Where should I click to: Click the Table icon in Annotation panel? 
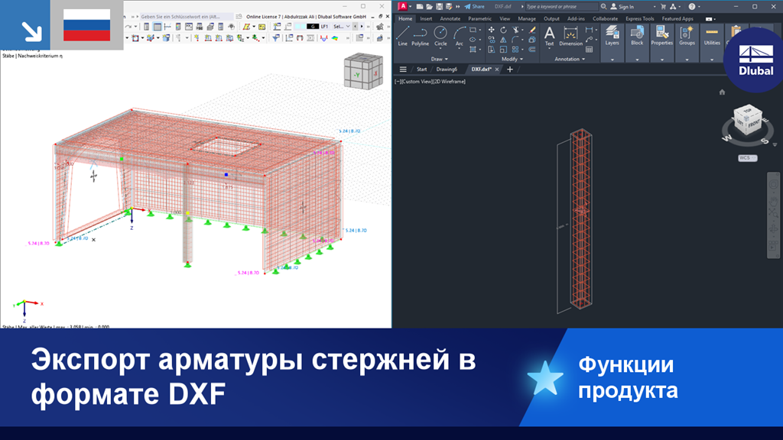coord(590,50)
